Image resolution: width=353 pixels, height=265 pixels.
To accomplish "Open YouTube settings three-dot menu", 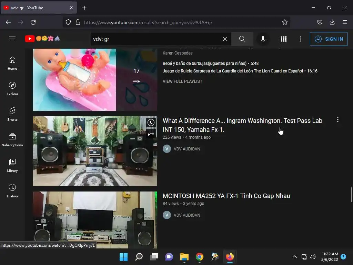I will [x=300, y=39].
